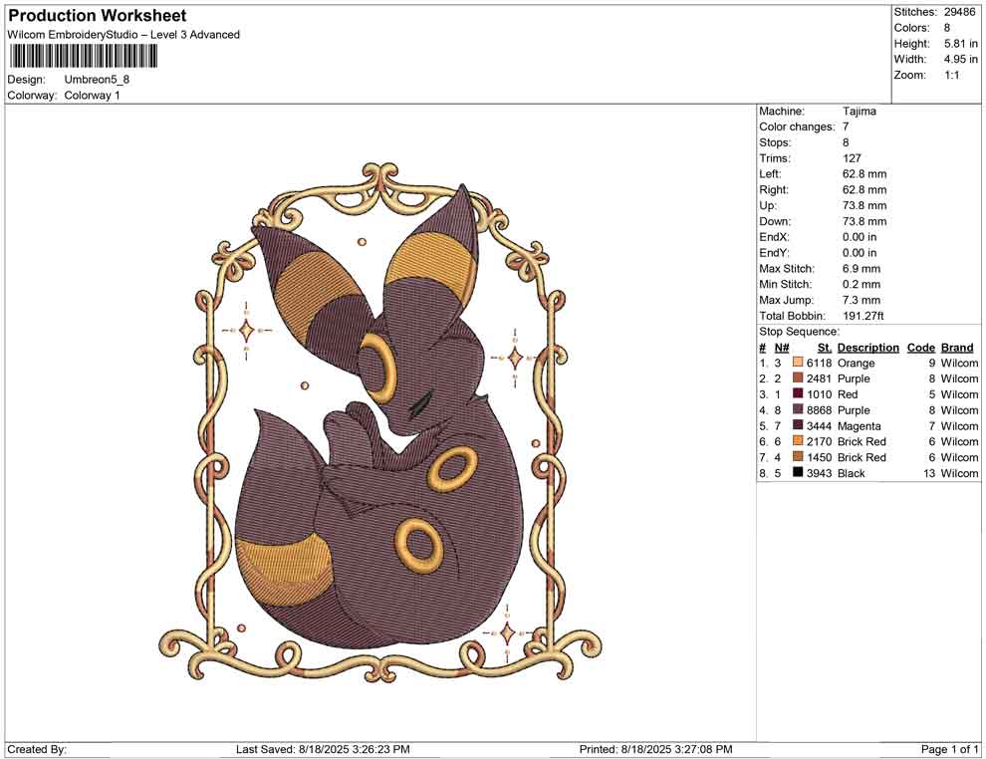986x759 pixels.
Task: Click the 'Colorway 1' value
Action: tap(92, 96)
